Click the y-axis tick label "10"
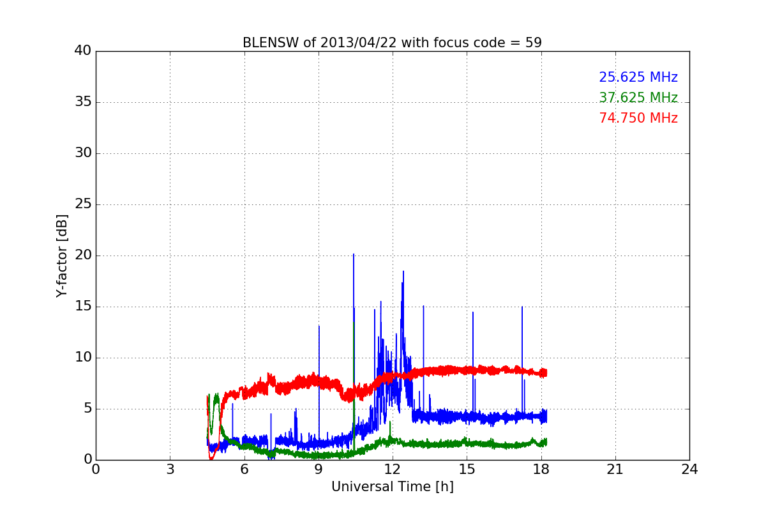 click(x=83, y=358)
